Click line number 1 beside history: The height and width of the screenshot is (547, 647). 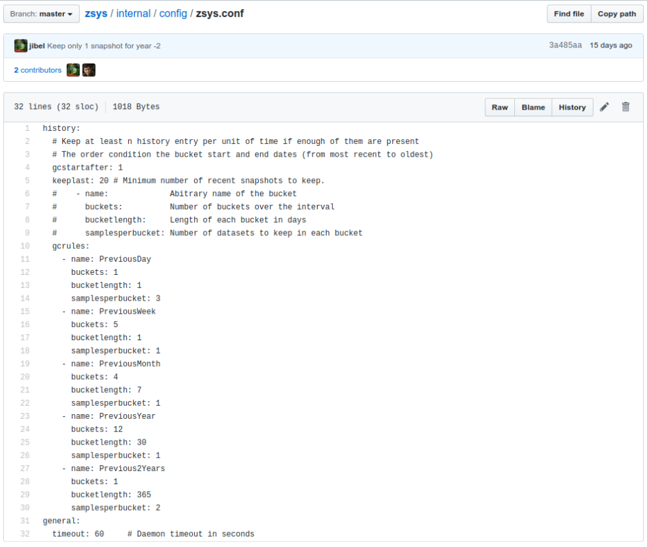tap(26, 128)
